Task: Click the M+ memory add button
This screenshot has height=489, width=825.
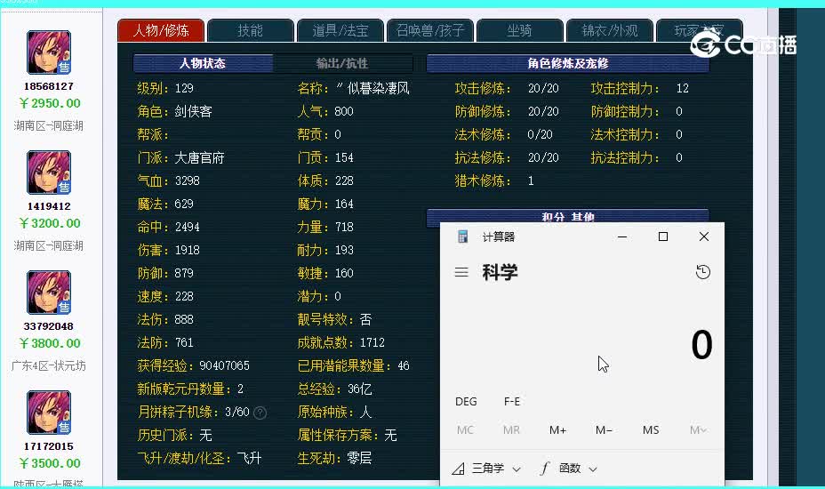Action: click(557, 430)
